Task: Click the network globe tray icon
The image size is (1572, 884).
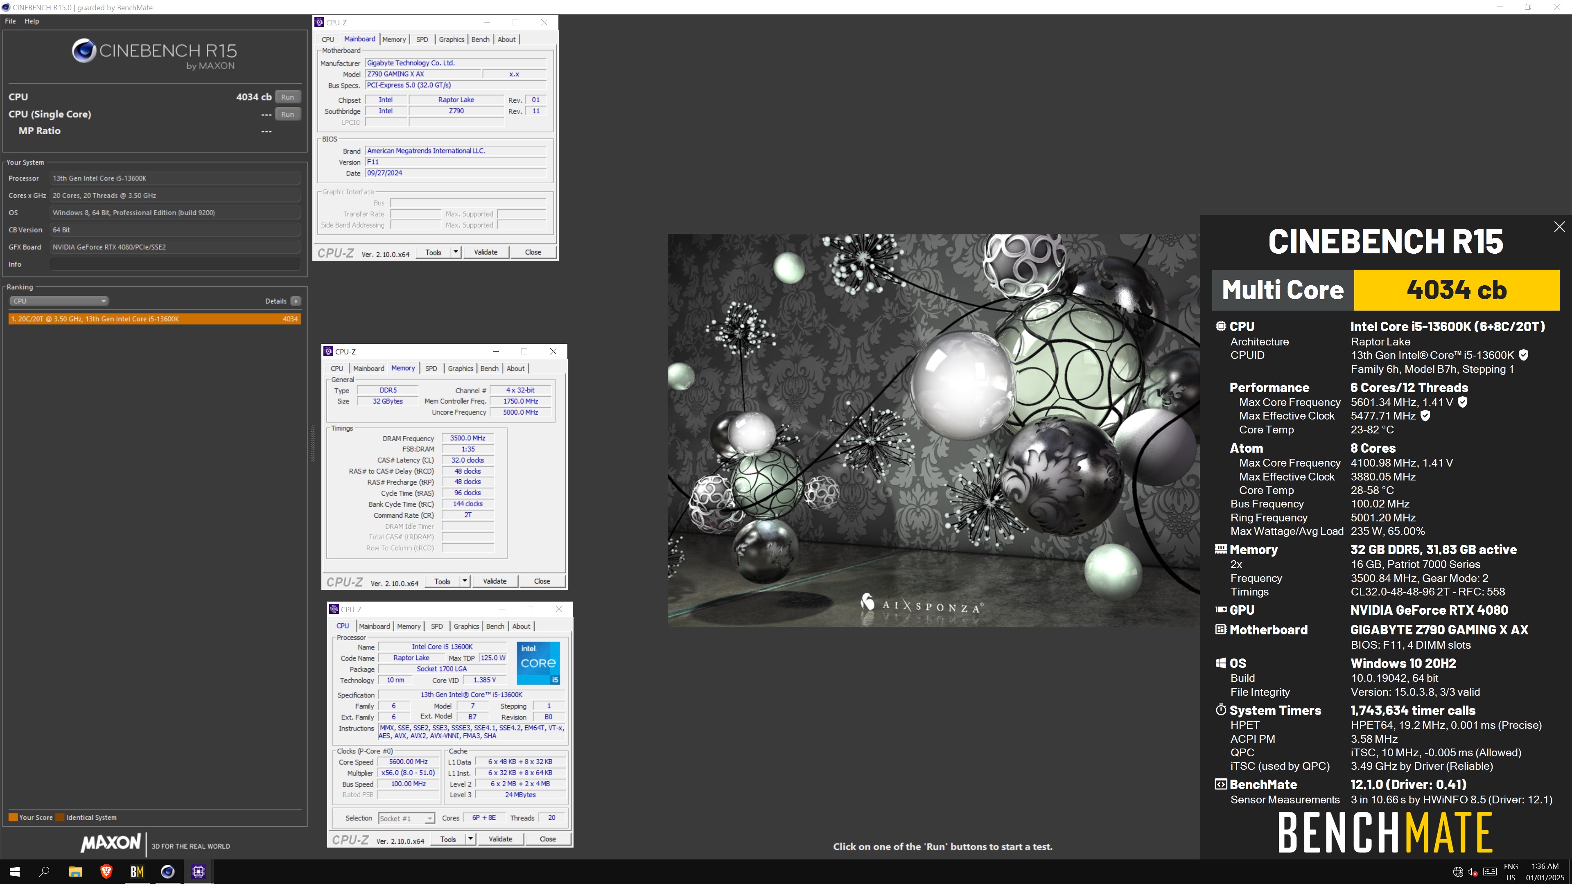Action: coord(1458,872)
